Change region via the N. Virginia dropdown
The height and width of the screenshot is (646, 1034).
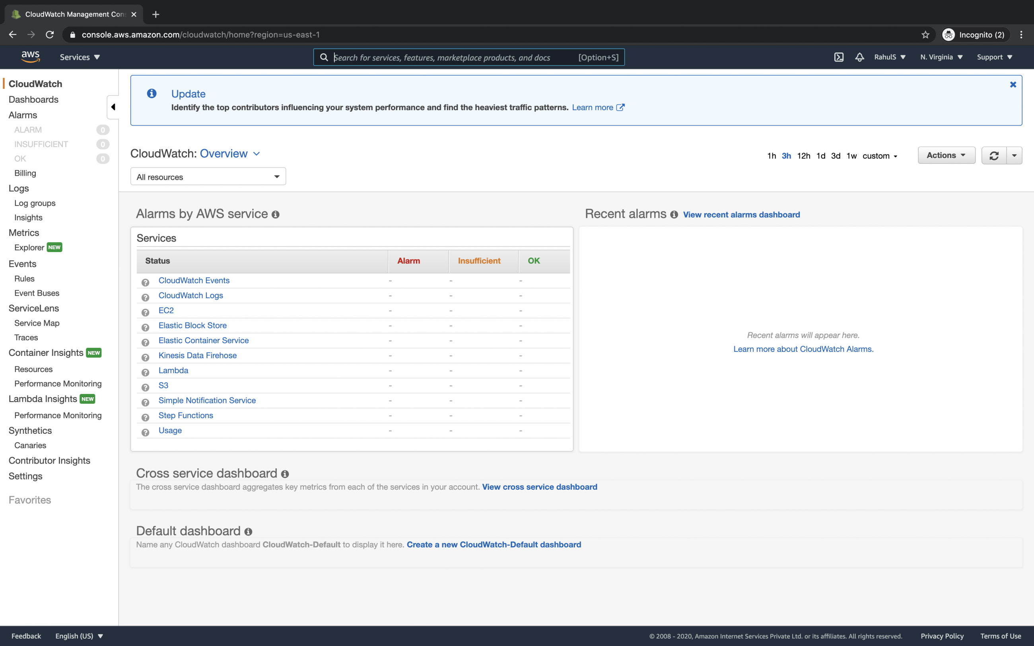941,57
